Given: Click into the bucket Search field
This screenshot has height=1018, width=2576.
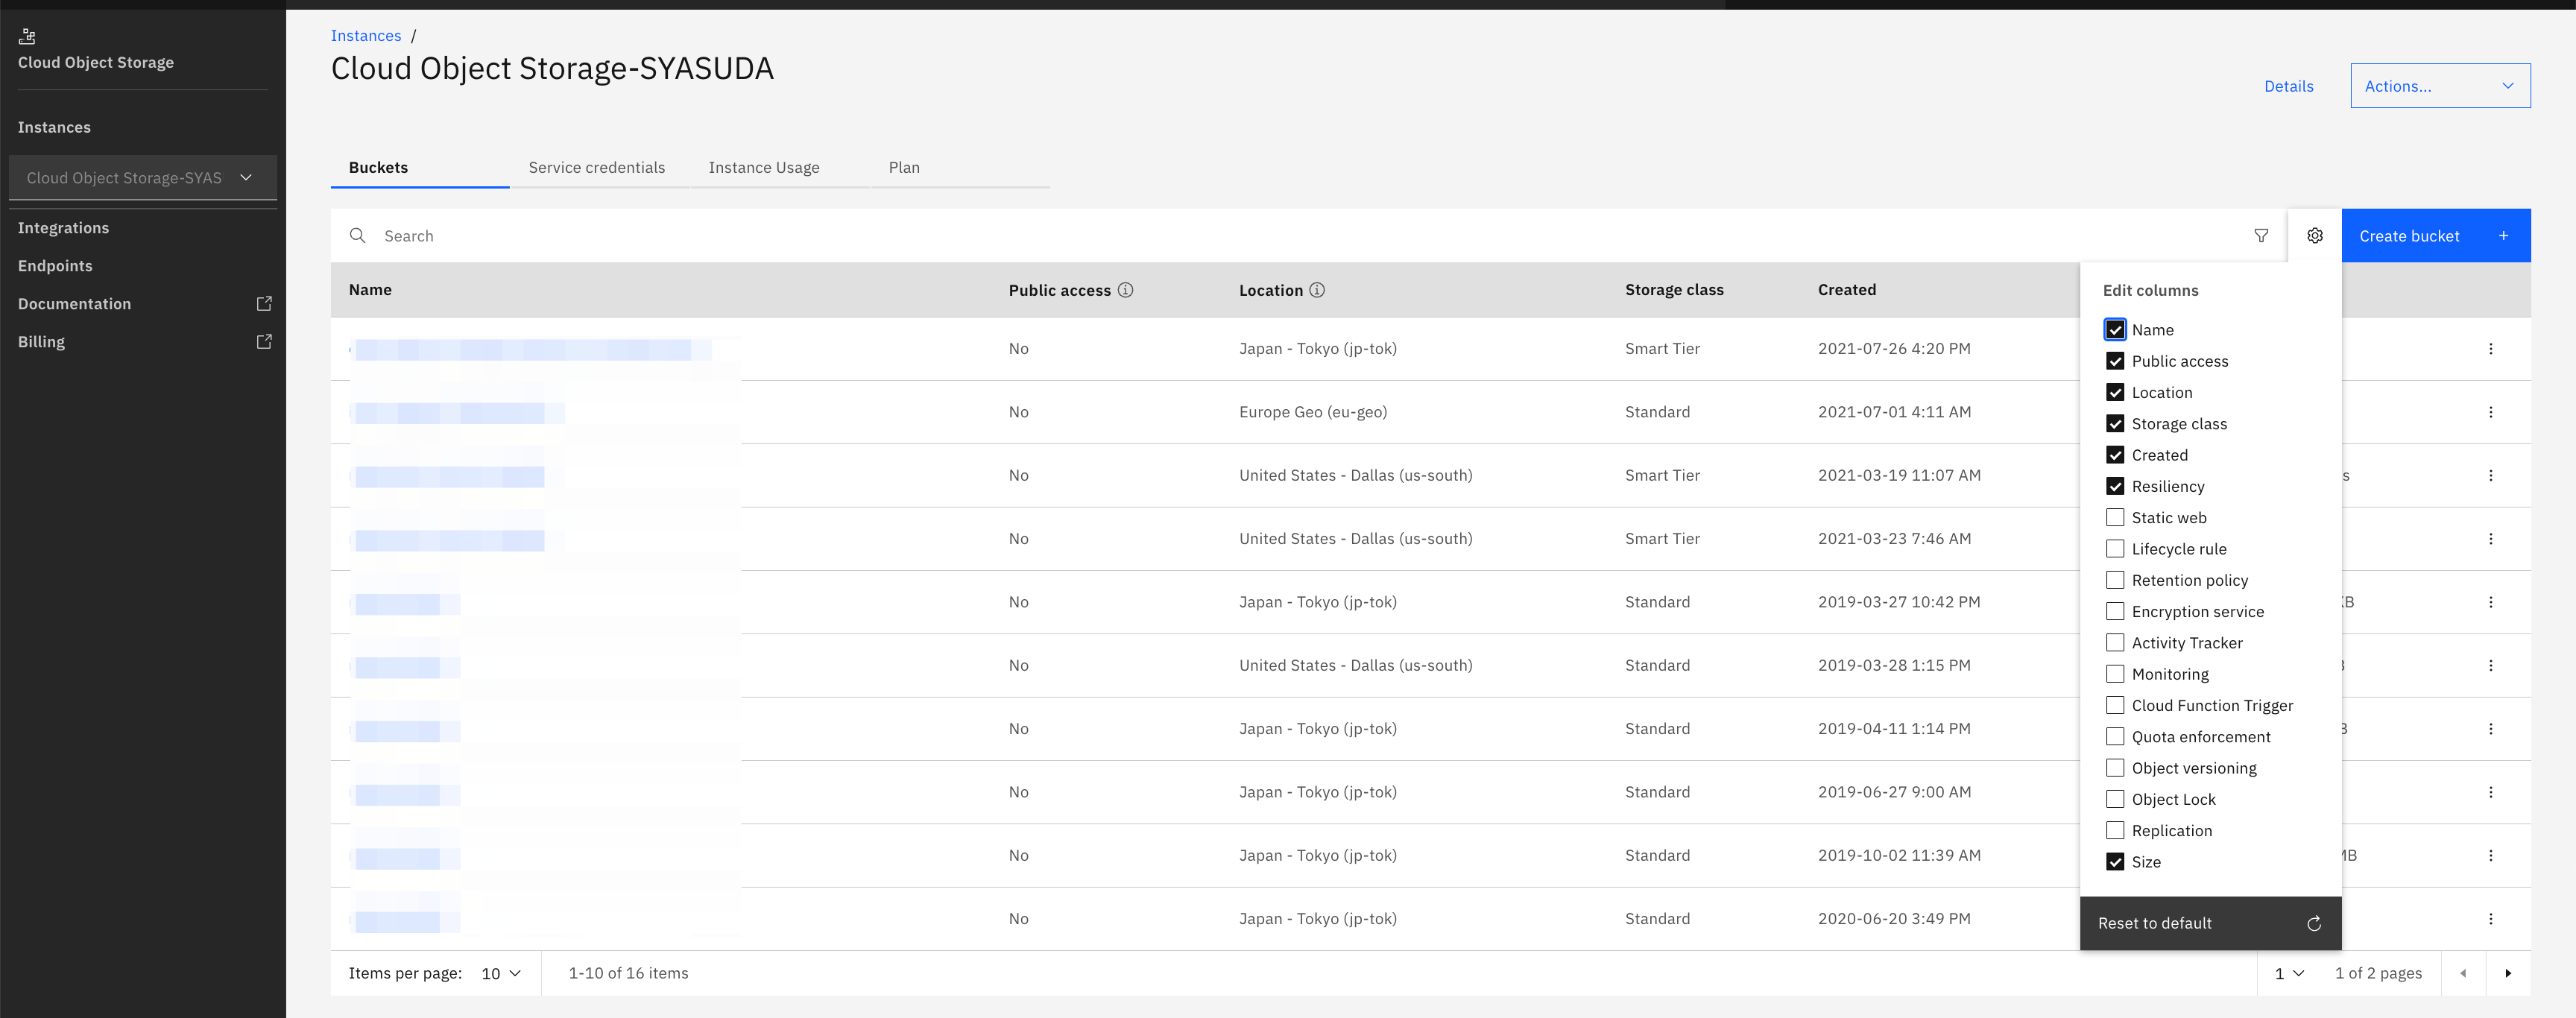Looking at the screenshot, I should 800,236.
